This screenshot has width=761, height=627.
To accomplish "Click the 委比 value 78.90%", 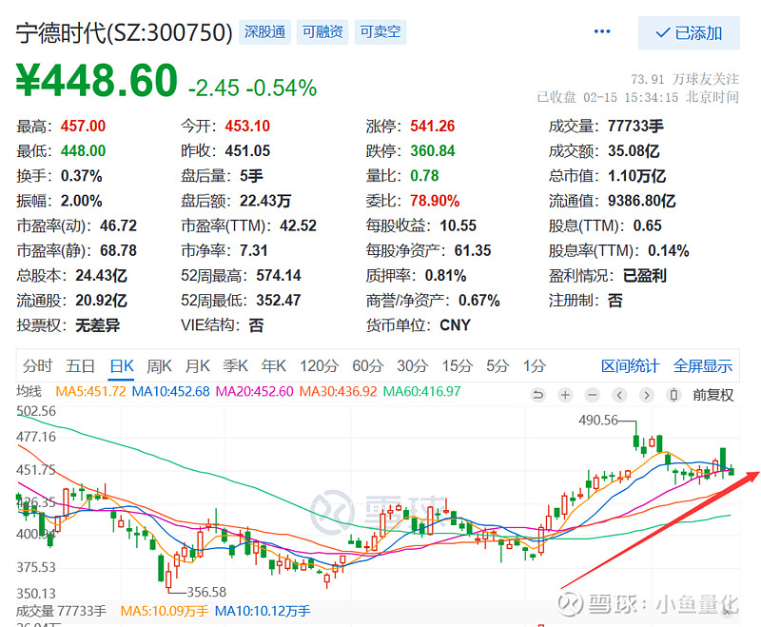I will pyautogui.click(x=435, y=201).
